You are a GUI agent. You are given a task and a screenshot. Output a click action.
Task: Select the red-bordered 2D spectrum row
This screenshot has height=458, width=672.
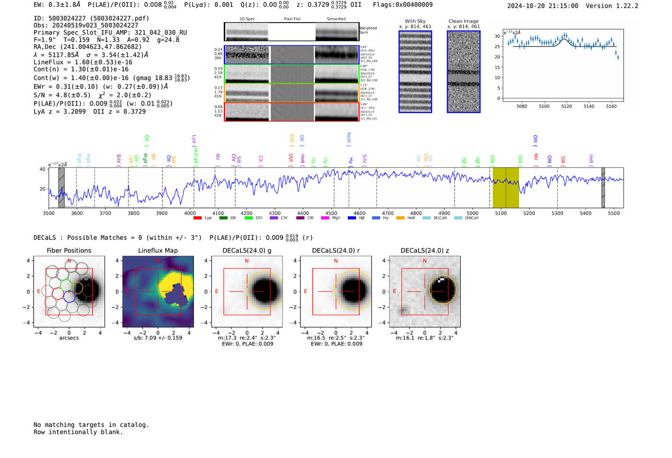pos(291,112)
